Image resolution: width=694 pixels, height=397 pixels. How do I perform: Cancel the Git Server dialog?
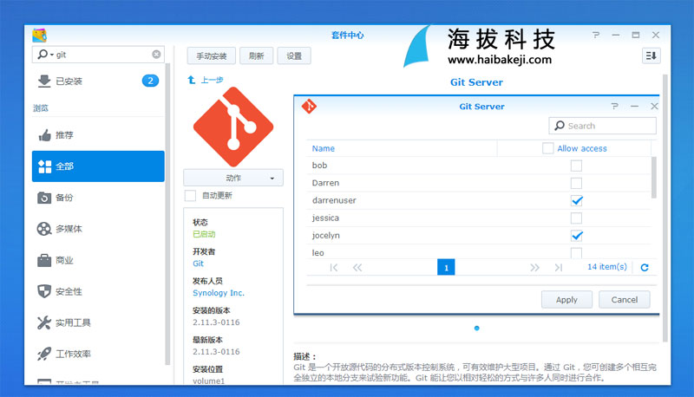pos(625,300)
